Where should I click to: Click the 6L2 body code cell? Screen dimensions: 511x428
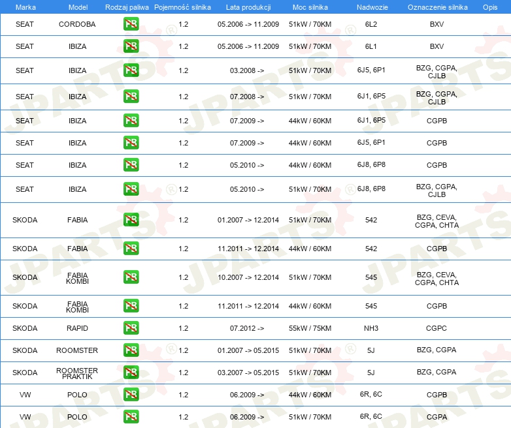click(371, 24)
